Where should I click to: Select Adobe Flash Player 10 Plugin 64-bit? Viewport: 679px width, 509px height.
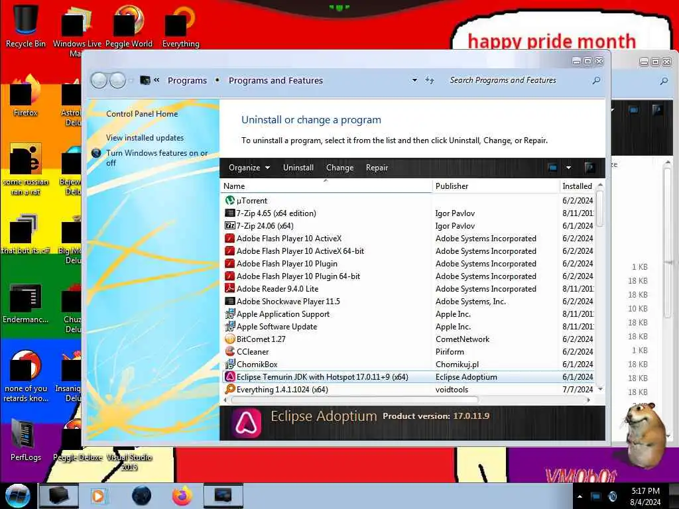(408, 276)
